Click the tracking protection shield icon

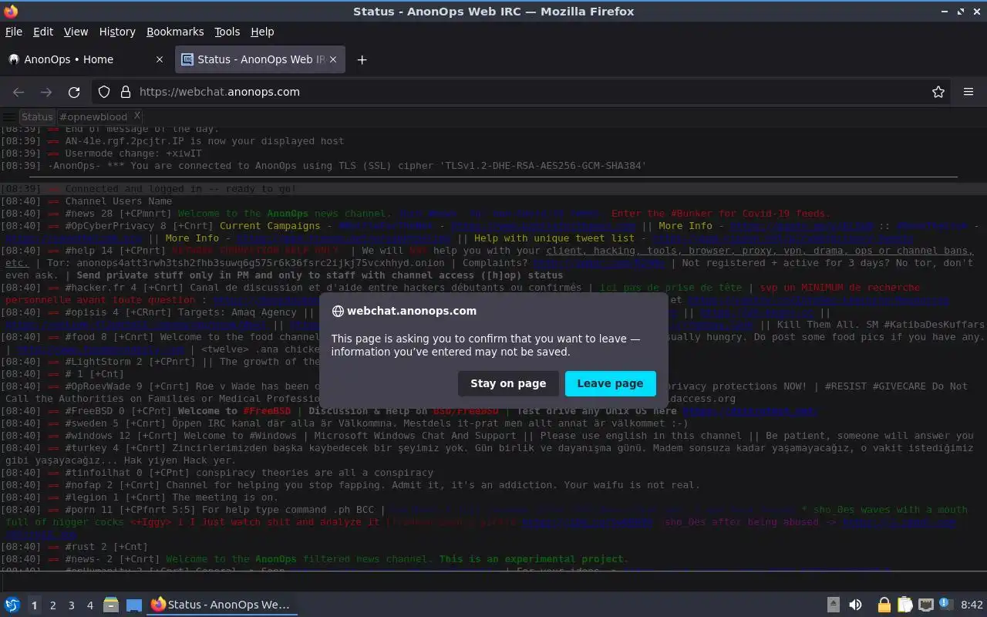point(105,92)
